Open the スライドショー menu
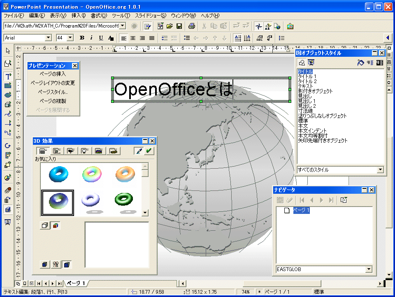 pyautogui.click(x=151, y=16)
